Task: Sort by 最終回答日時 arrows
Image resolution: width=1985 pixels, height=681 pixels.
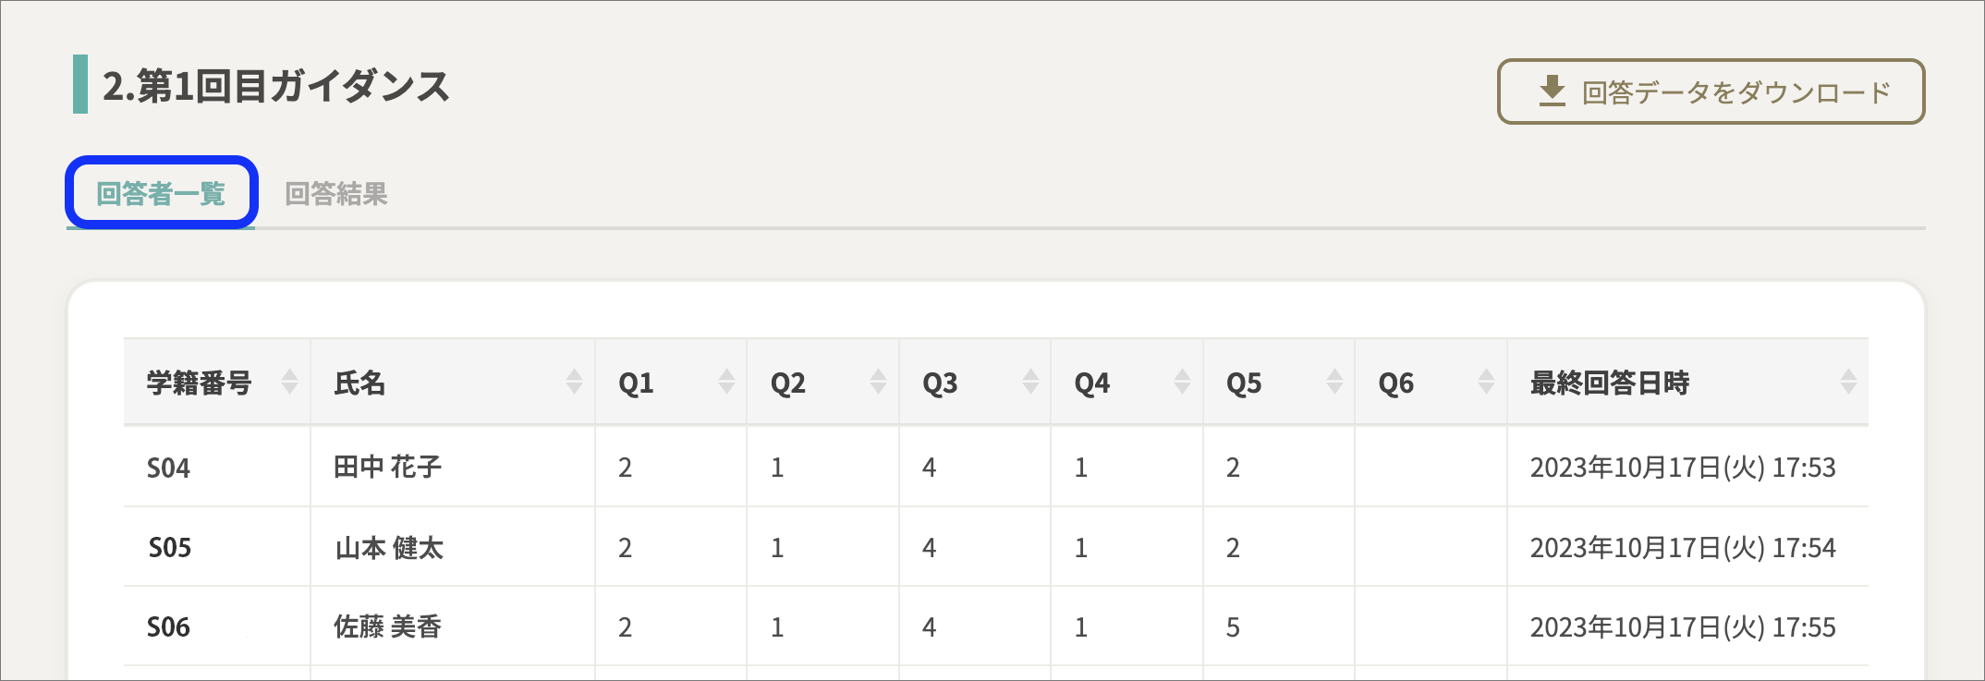Action: 1848,382
